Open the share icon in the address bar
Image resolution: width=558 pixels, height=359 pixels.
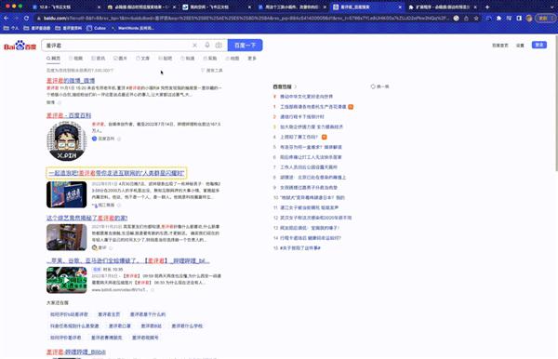(x=466, y=19)
